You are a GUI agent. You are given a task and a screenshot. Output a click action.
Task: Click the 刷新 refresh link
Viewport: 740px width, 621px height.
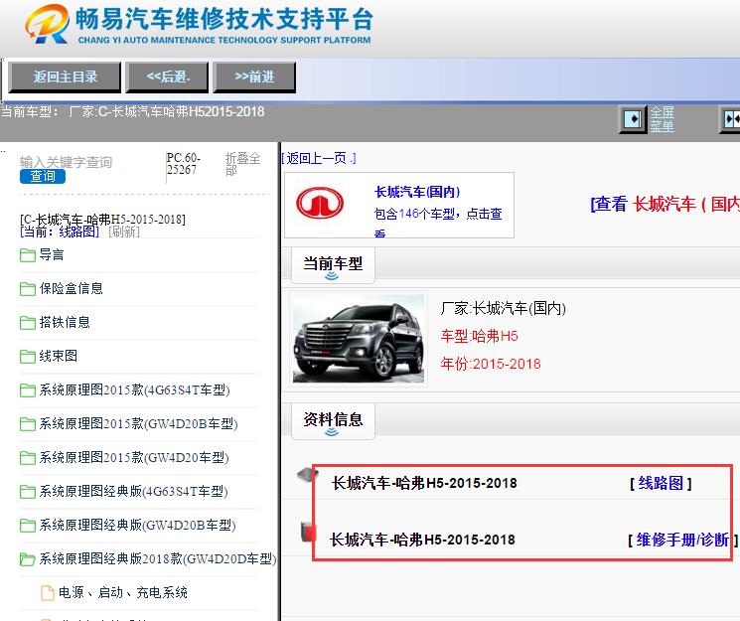[124, 232]
